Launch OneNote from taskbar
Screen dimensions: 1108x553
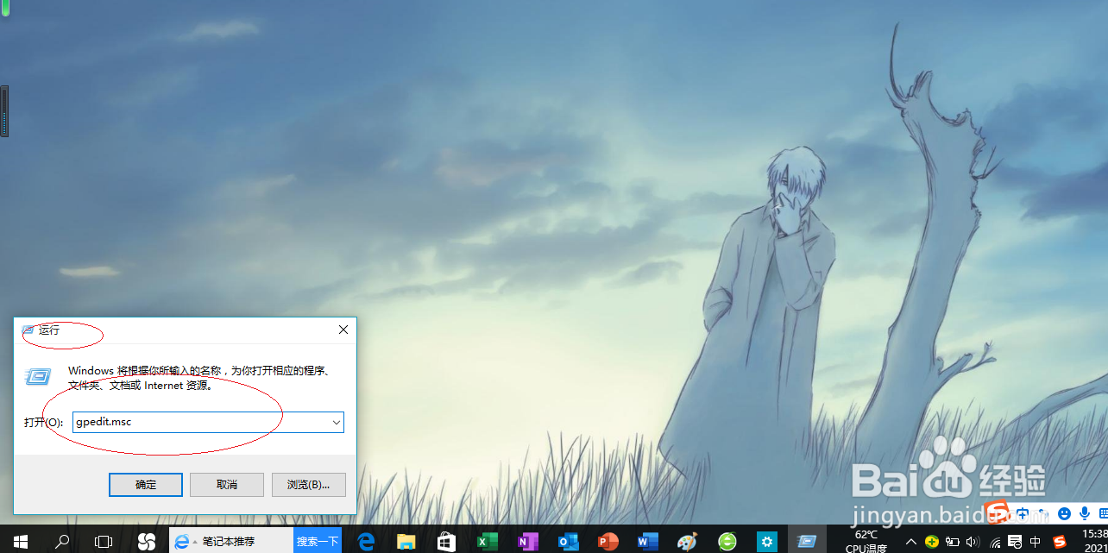[527, 541]
